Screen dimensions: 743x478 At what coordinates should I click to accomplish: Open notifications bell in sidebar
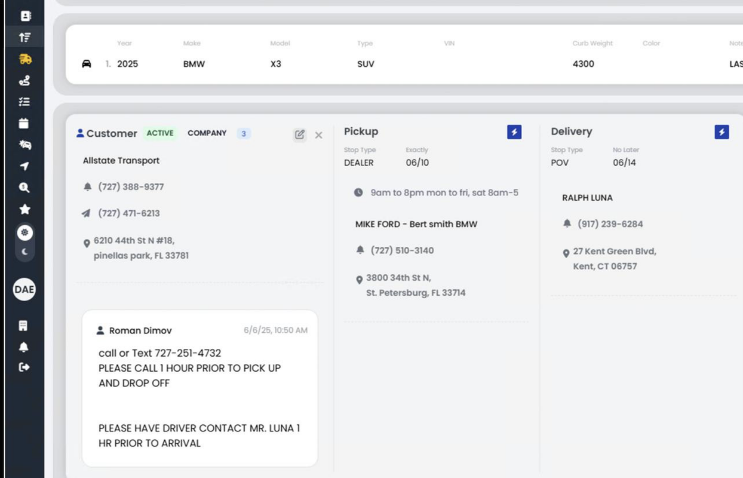click(x=24, y=347)
